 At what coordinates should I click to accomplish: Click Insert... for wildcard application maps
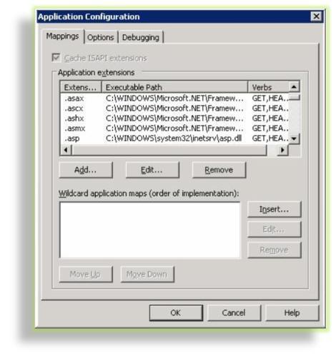(x=274, y=209)
